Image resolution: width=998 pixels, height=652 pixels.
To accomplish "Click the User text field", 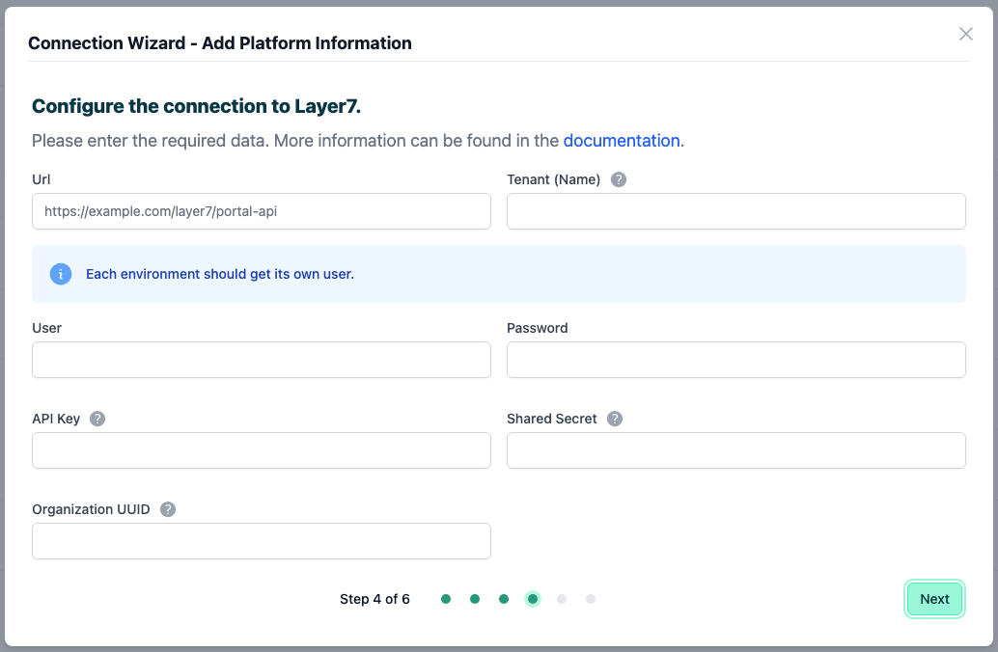I will coord(261,360).
